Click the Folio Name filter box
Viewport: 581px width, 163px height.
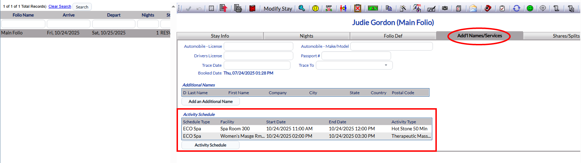coord(23,24)
